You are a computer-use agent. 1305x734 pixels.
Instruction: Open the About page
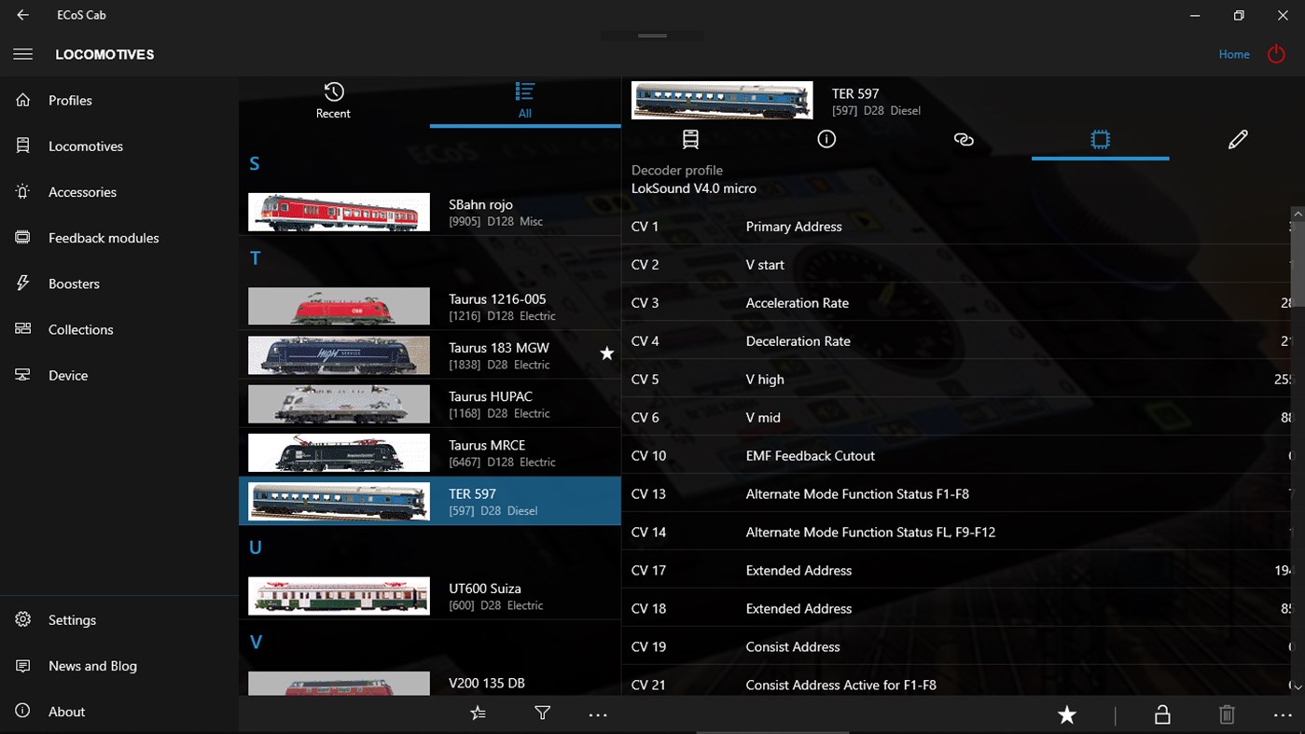(x=119, y=711)
